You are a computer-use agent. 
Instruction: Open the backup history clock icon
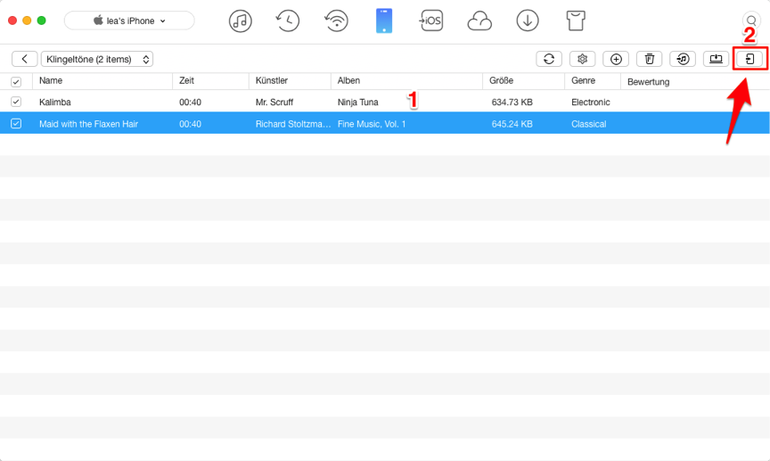pyautogui.click(x=288, y=21)
